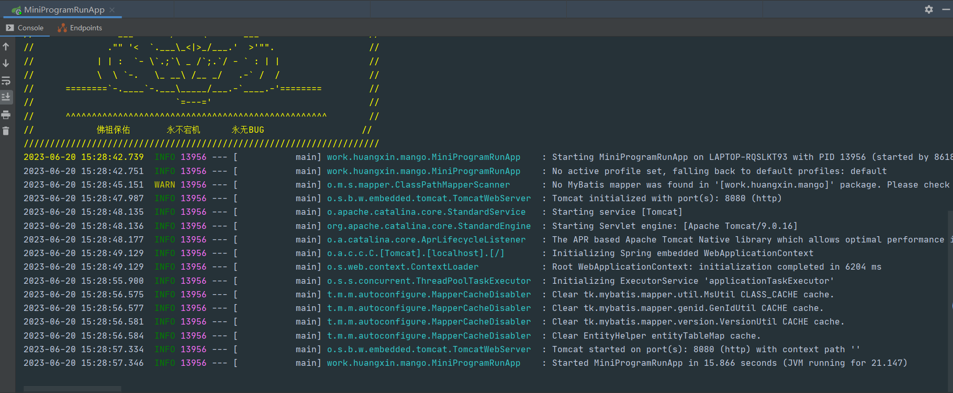The height and width of the screenshot is (393, 953).
Task: Click o.a.c.c.C.[Tomcat].[localhost].[/] logger
Action: (x=416, y=253)
